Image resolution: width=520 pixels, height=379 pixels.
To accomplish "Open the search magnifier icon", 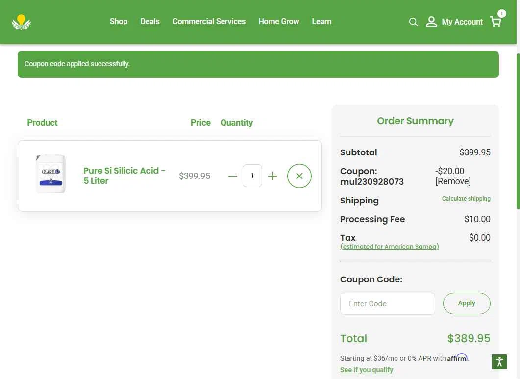I will click(x=413, y=22).
